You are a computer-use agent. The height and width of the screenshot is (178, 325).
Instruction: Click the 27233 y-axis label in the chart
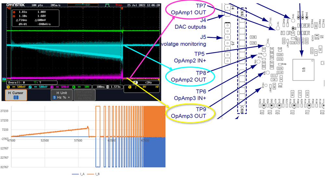tap(5, 111)
